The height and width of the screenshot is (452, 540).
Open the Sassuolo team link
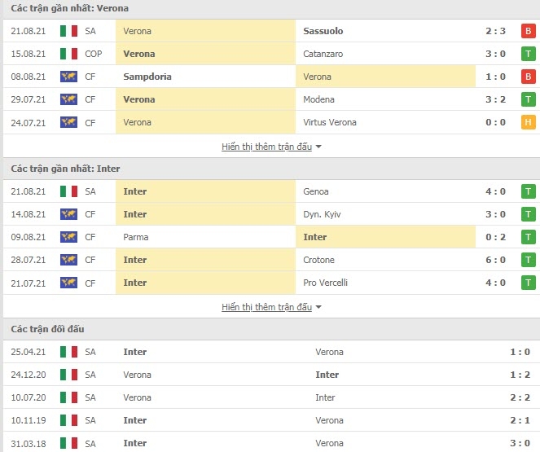coord(323,31)
